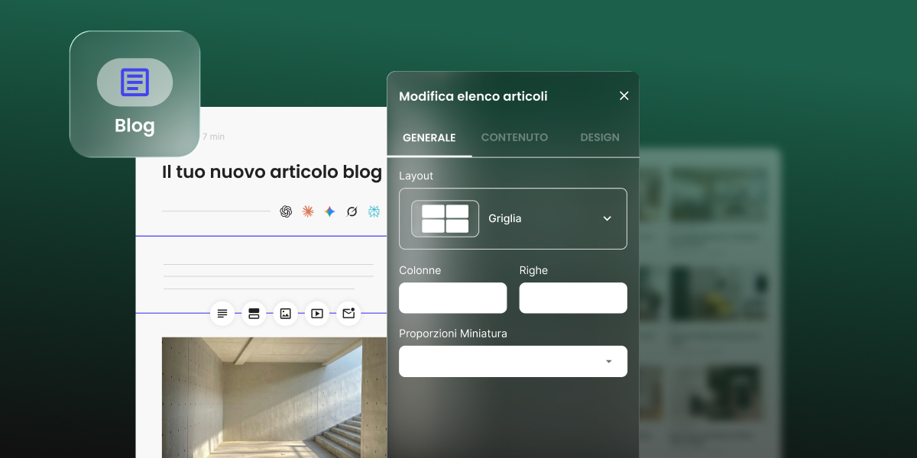Switch to the GENERALE tab
This screenshot has width=917, height=458.
click(429, 137)
